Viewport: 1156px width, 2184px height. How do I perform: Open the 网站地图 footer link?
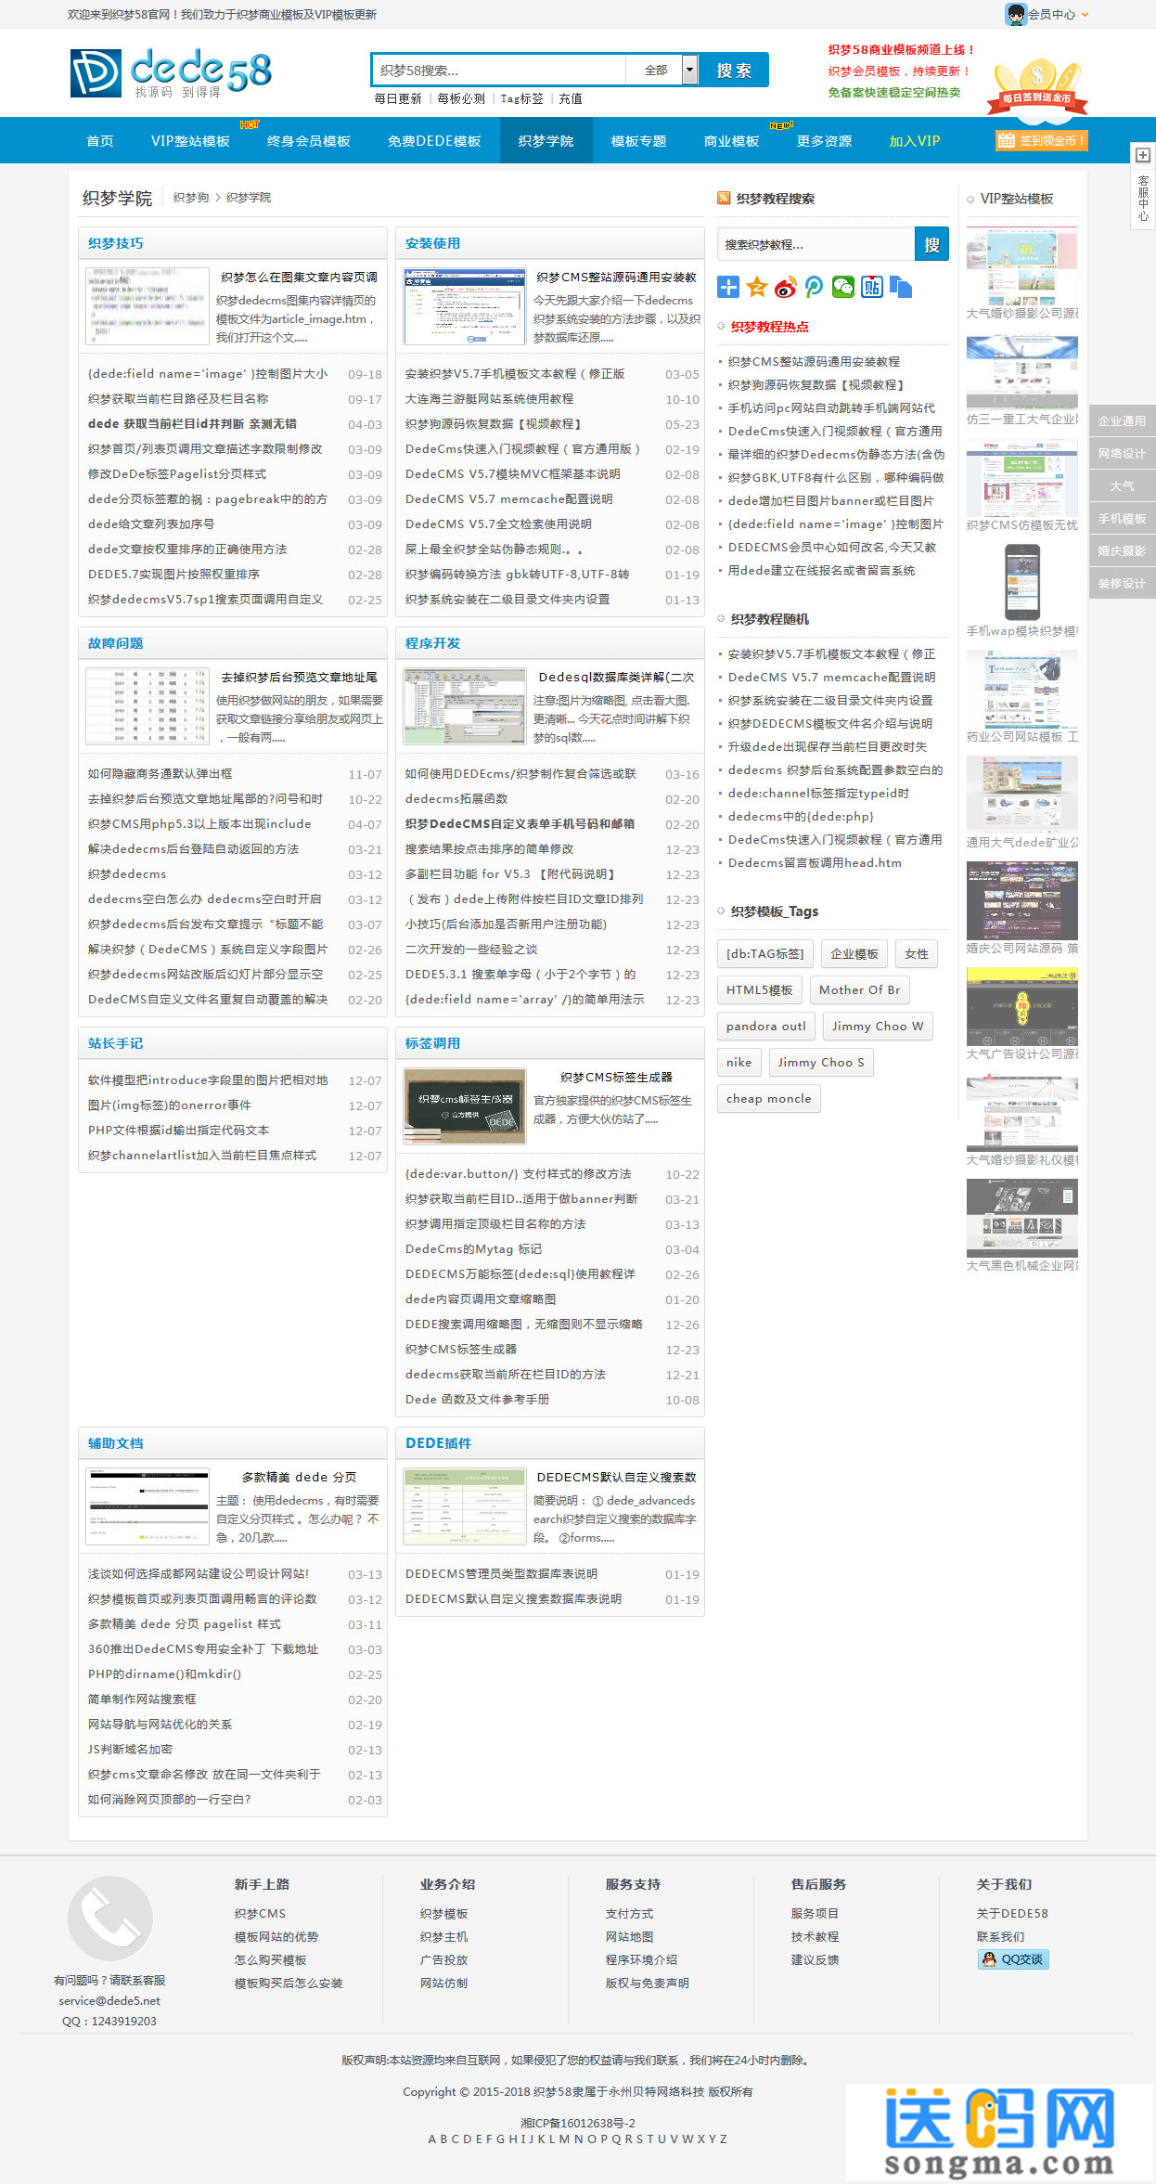(x=630, y=1937)
